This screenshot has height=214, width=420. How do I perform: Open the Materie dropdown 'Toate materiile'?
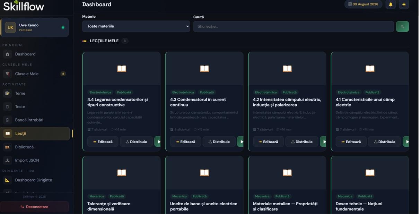[137, 26]
